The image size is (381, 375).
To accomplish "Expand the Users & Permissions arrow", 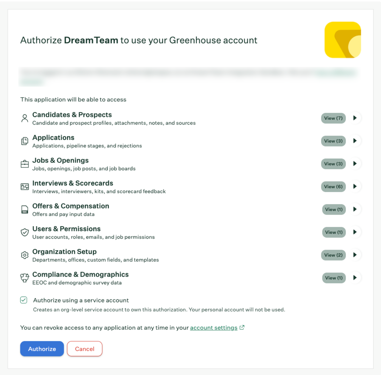I will [x=355, y=232].
